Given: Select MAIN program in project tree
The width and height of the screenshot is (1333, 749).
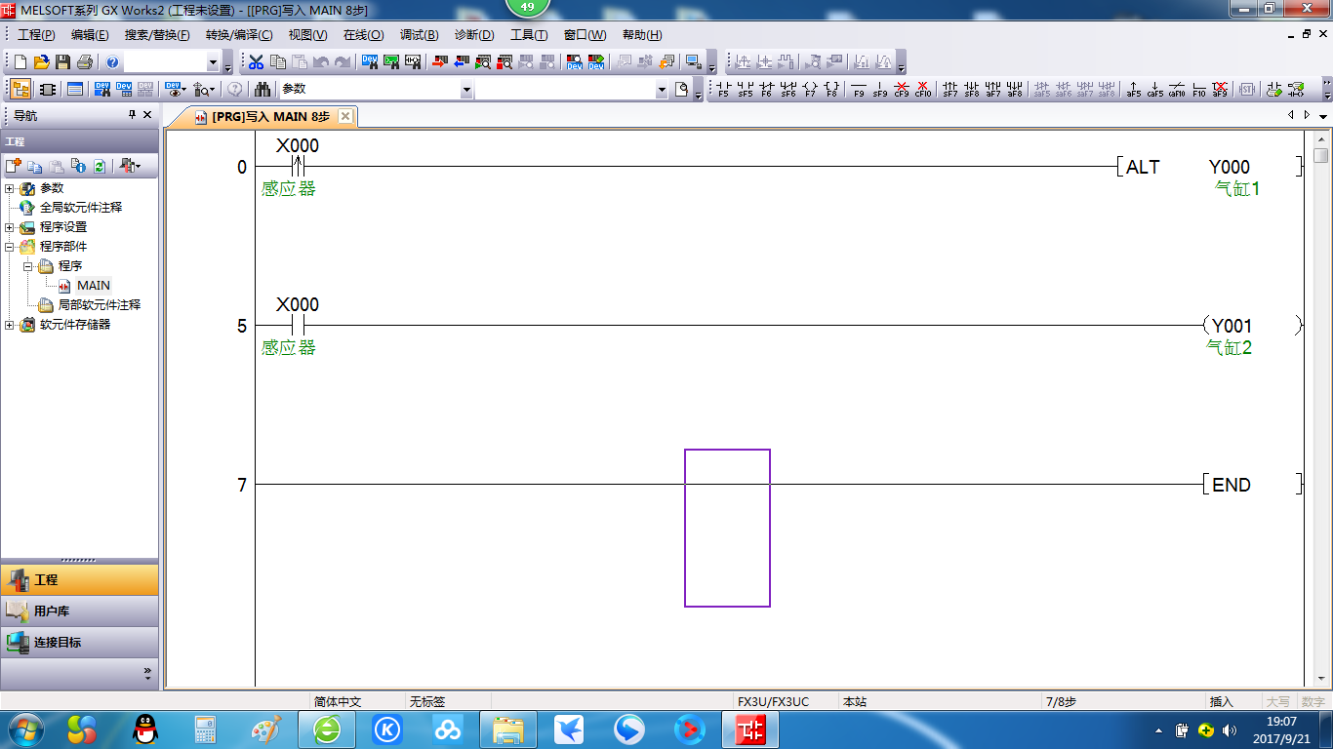Looking at the screenshot, I should point(93,286).
